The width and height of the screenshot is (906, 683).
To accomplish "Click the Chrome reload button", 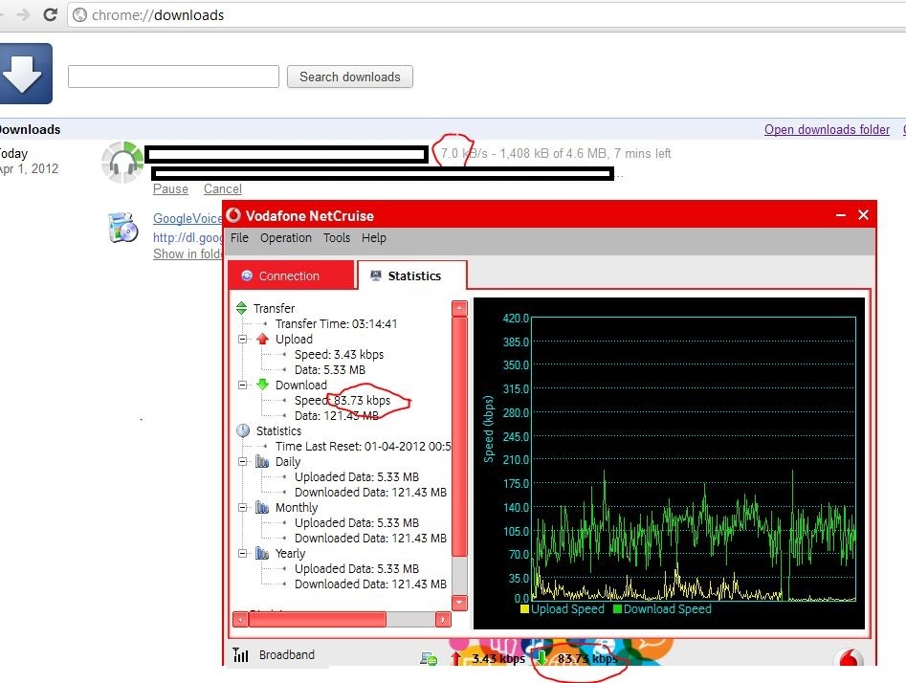I will [51, 14].
